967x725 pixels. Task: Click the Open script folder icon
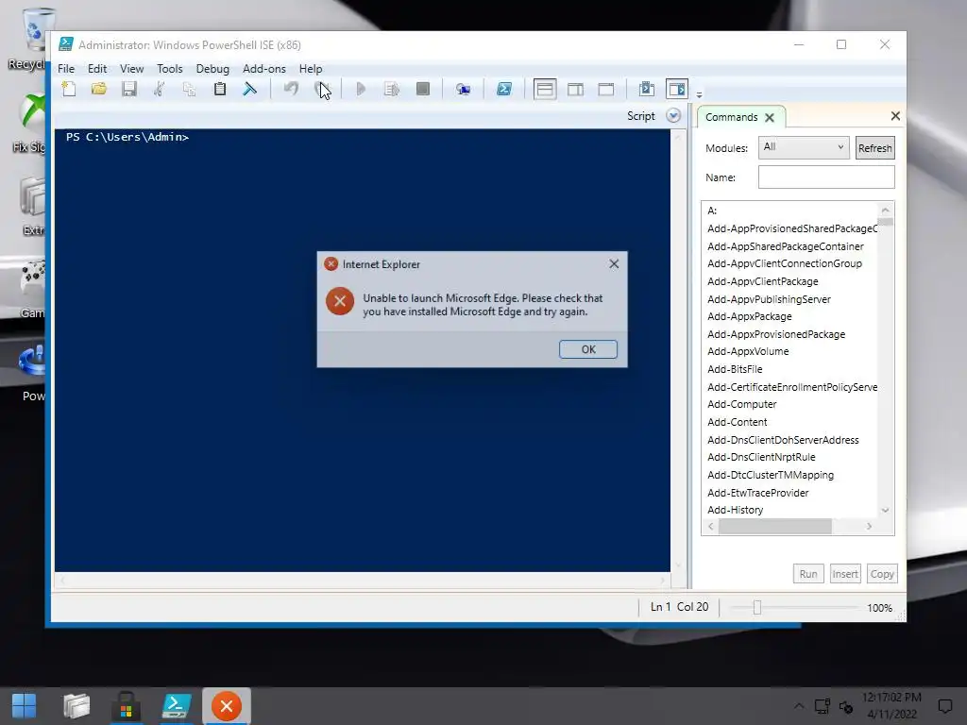tap(98, 90)
